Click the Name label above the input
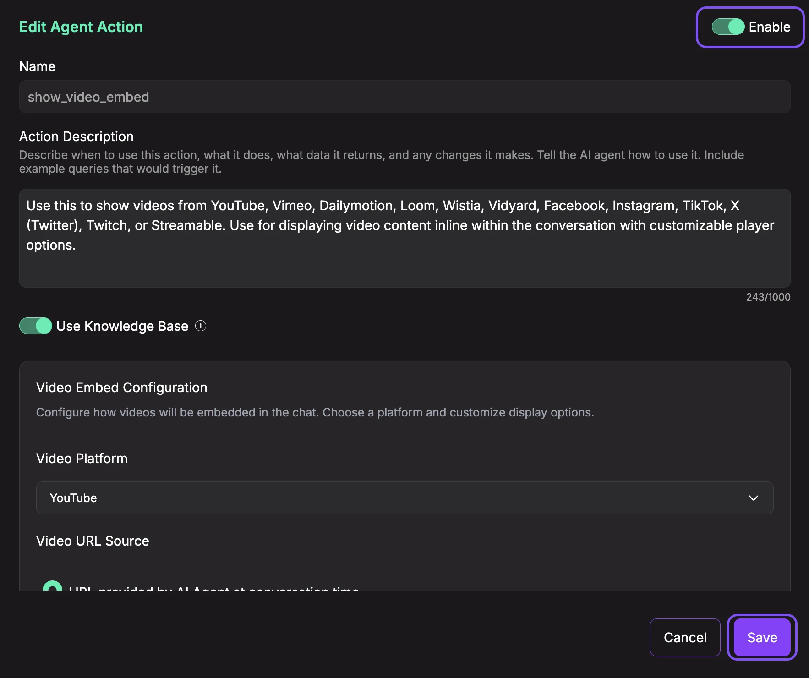809x678 pixels. point(37,66)
